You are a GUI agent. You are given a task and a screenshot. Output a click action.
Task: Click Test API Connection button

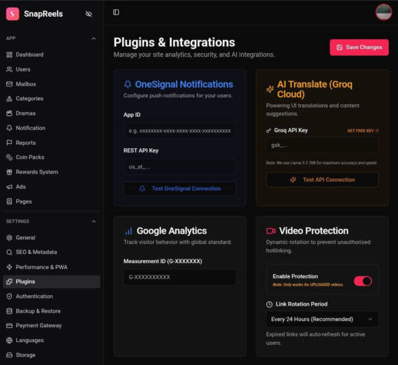point(322,180)
